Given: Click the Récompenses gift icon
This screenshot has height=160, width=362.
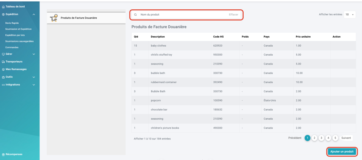Looking at the screenshot, I should (x=3, y=154).
